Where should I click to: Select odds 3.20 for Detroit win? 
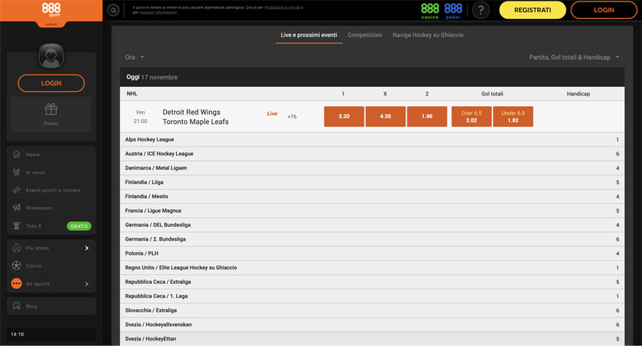click(344, 117)
